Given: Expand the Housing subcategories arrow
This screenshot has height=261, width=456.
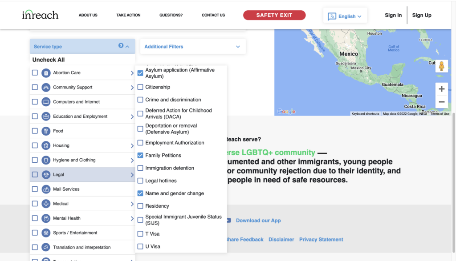Looking at the screenshot, I should tap(132, 146).
